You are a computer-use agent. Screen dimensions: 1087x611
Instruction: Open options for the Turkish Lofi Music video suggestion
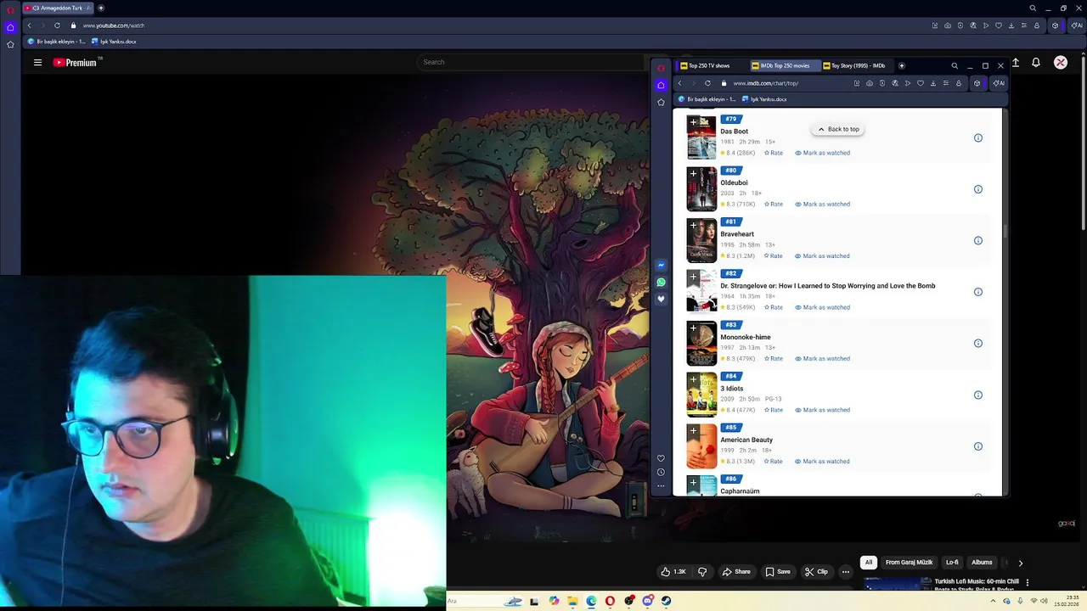[1028, 582]
